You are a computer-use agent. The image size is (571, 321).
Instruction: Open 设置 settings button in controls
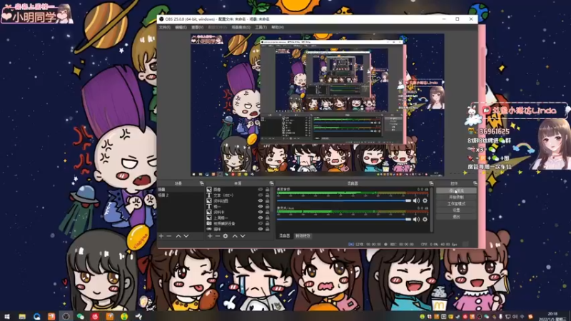coord(456,210)
